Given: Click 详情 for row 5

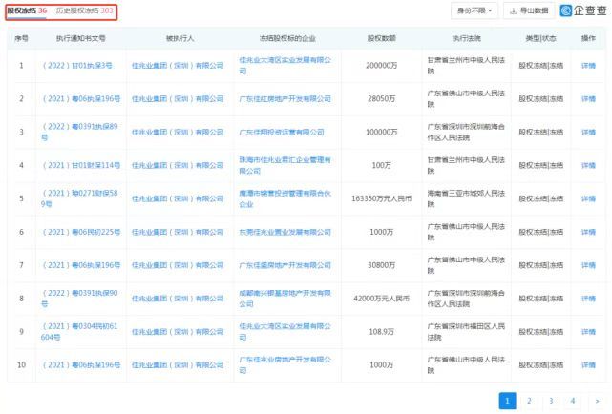Looking at the screenshot, I should click(588, 198).
